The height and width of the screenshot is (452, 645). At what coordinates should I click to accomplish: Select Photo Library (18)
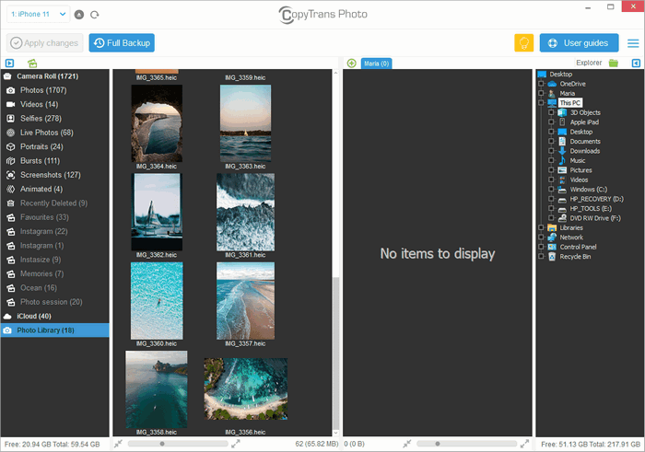click(x=55, y=330)
